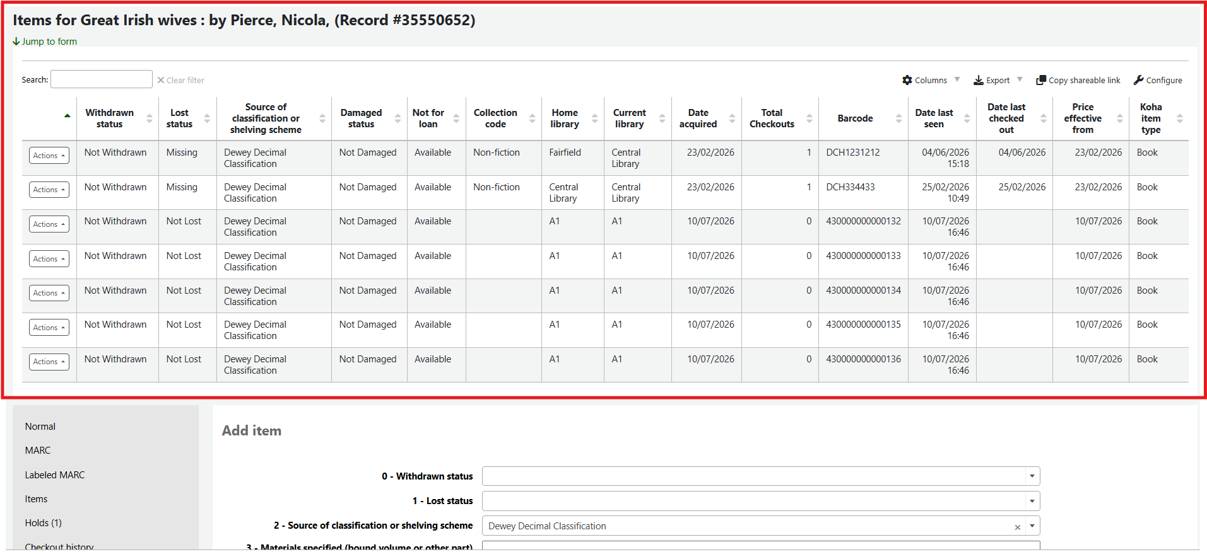This screenshot has width=1207, height=552.
Task: Sort by Date last seen column arrows
Action: (967, 118)
